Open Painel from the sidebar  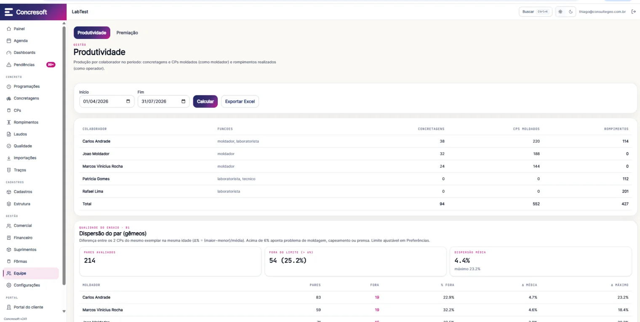click(x=19, y=29)
